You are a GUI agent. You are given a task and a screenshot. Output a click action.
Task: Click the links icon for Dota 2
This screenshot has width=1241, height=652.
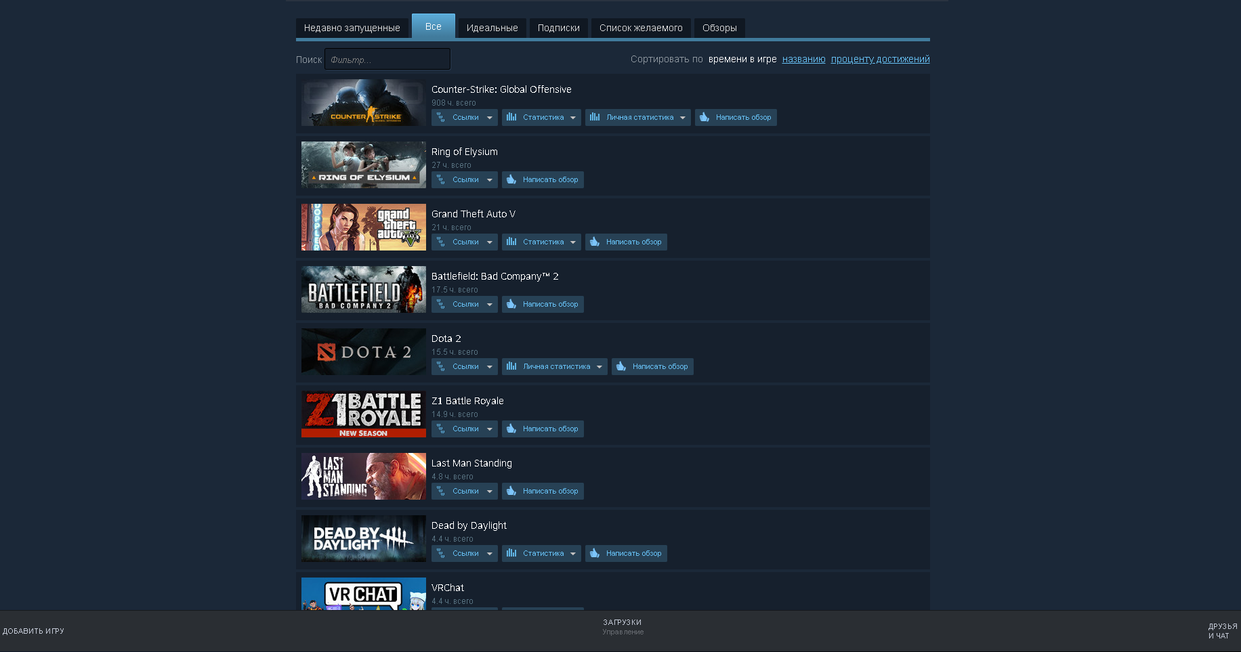click(441, 366)
